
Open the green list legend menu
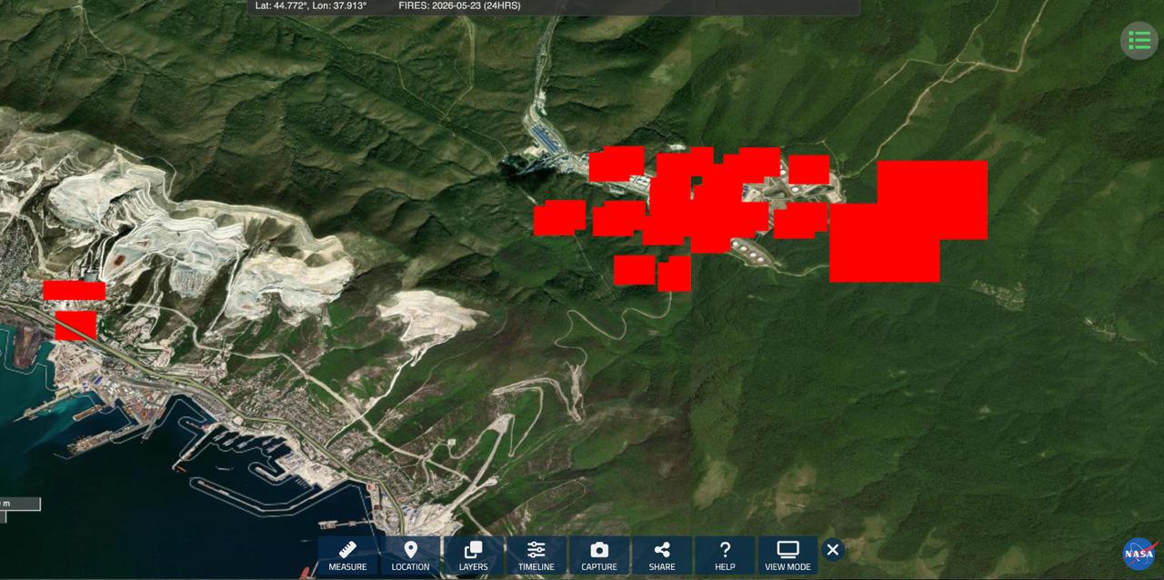tap(1139, 40)
